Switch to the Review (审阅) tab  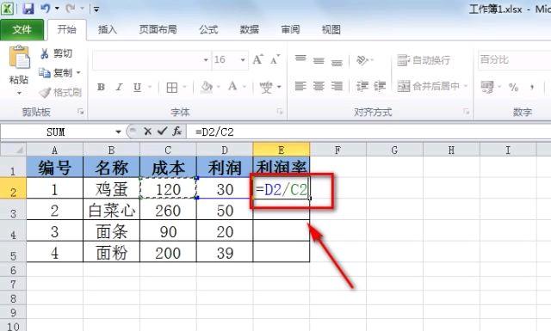pyautogui.click(x=290, y=29)
